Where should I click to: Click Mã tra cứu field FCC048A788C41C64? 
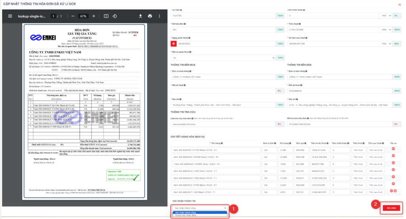click(x=340, y=124)
